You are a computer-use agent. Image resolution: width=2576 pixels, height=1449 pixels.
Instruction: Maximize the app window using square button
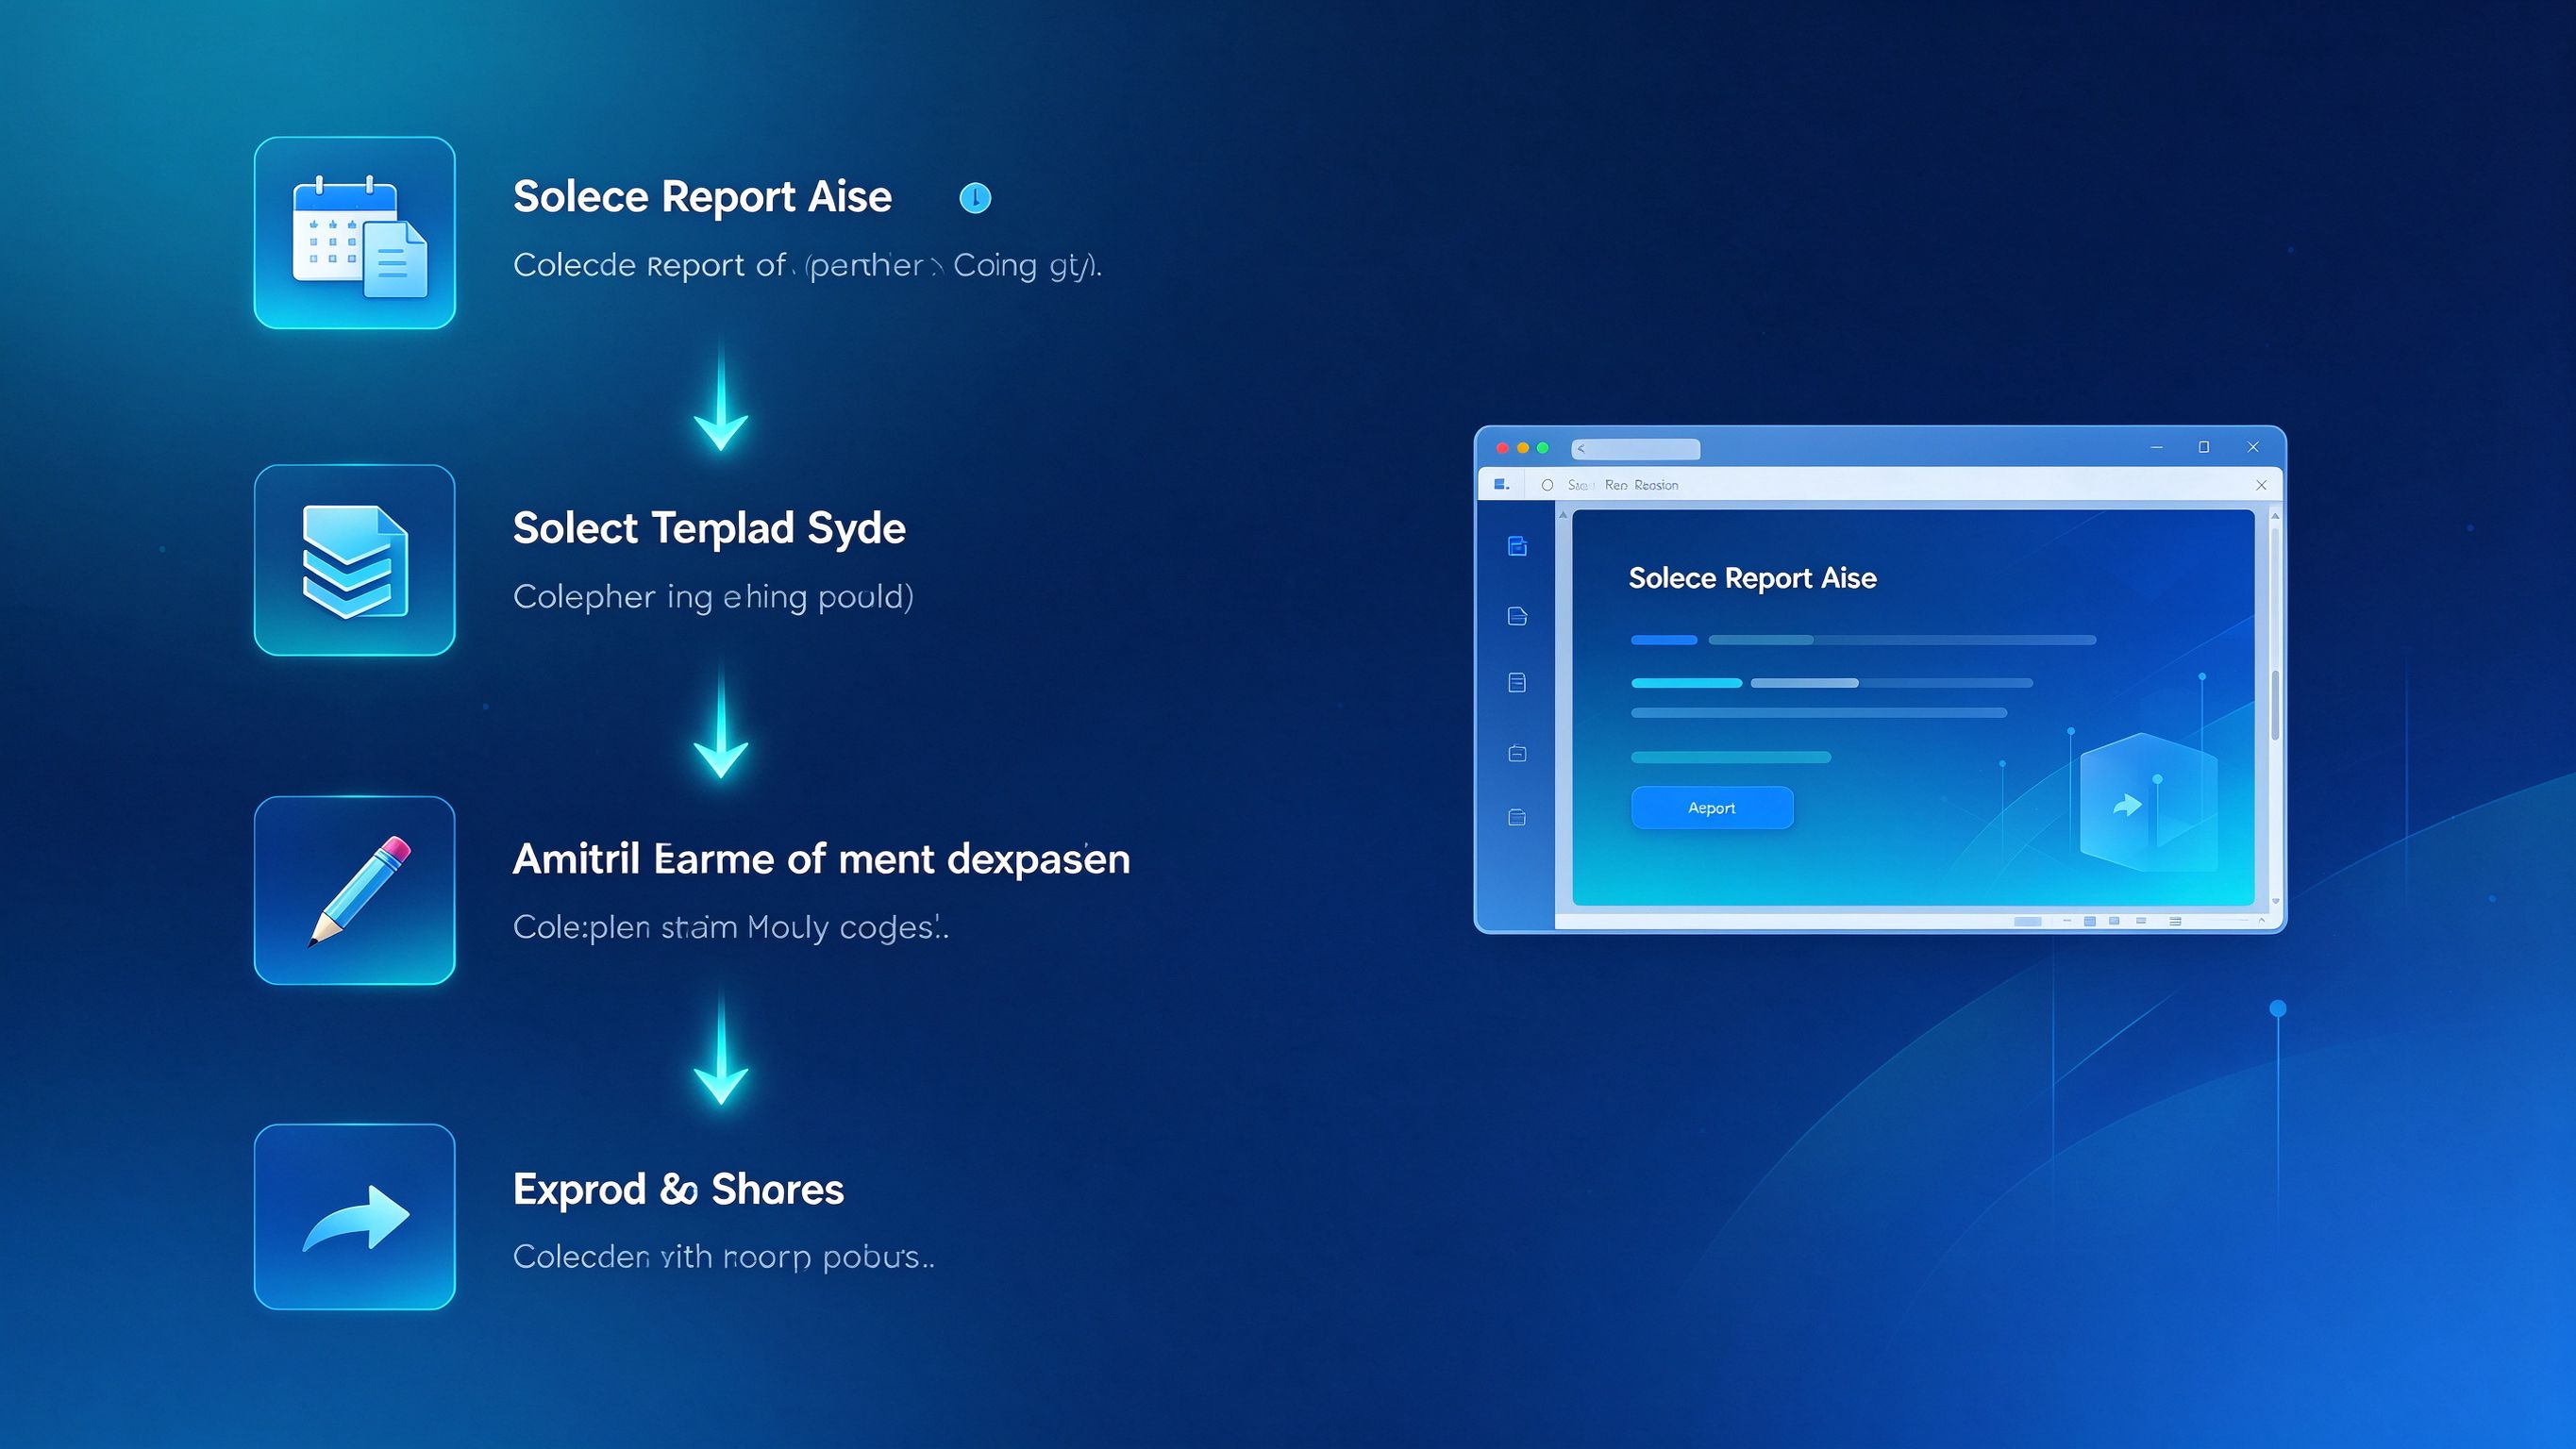point(2204,447)
